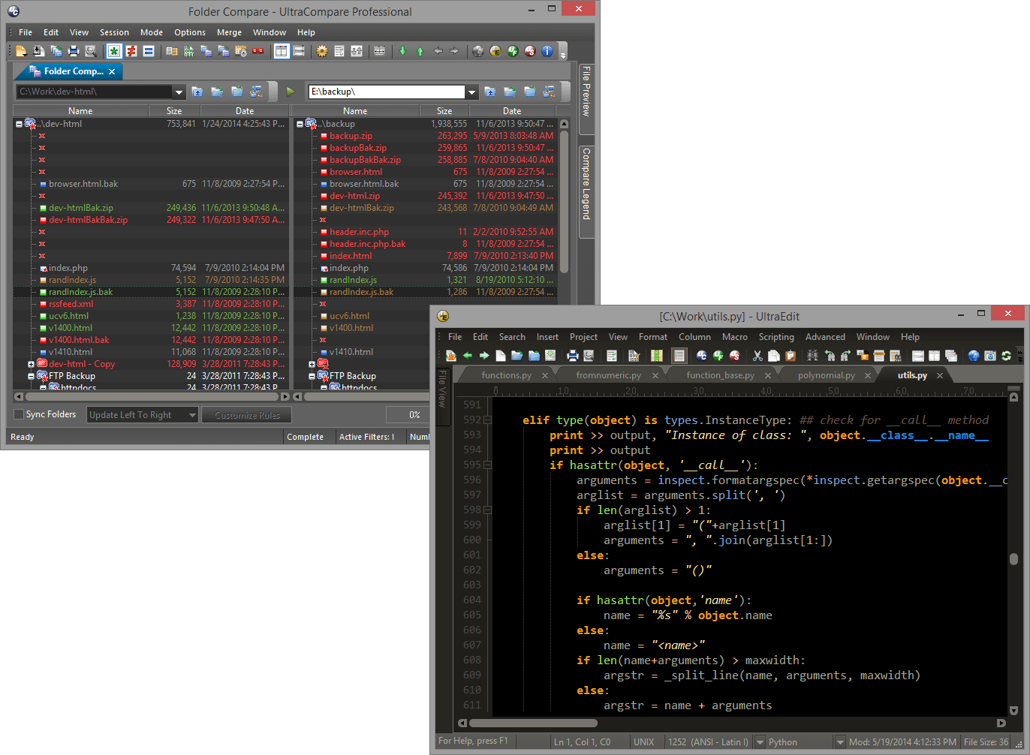1030x755 pixels.
Task: Collapse the right ..\backup root folder
Action: [300, 124]
